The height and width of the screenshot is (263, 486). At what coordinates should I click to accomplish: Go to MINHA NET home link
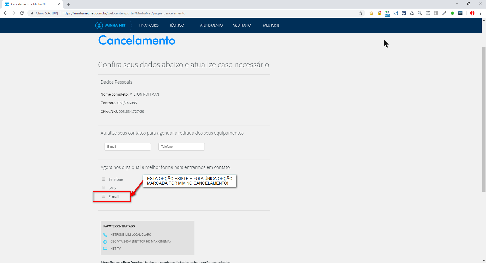tap(115, 25)
